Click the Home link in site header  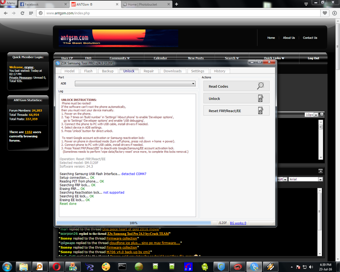271,38
